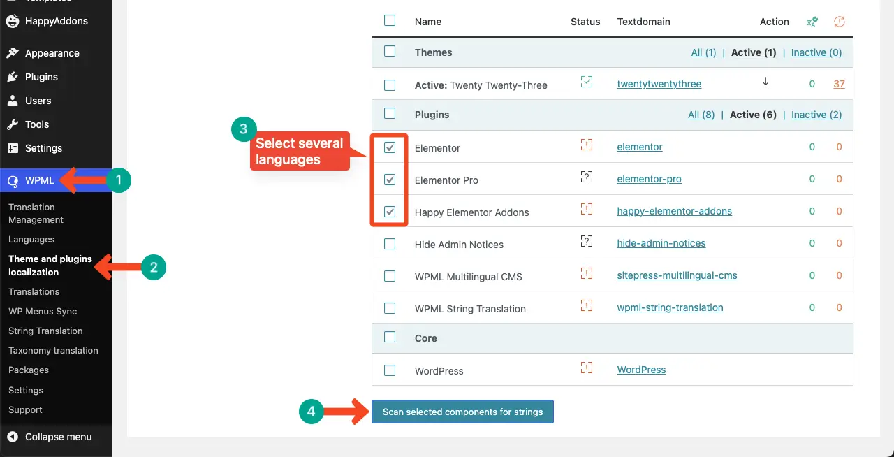Open the happy-elementor-addons textdomain link
The height and width of the screenshot is (457, 894).
[675, 211]
